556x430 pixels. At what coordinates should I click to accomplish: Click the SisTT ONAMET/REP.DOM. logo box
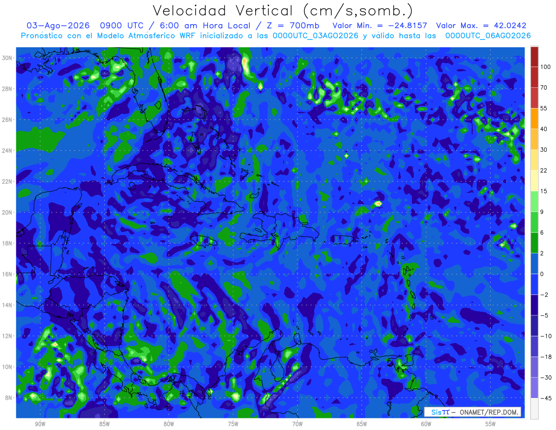(x=473, y=412)
